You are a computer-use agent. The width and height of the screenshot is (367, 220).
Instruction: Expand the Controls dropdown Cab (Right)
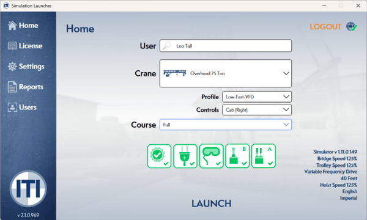[x=257, y=110]
